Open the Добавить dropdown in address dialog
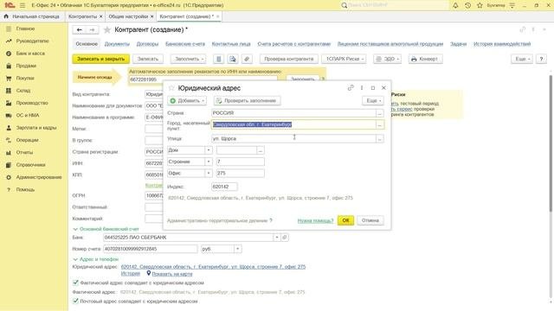 tap(187, 100)
